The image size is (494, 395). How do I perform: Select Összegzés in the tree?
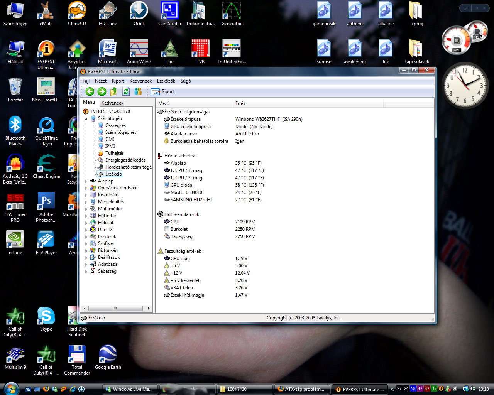[115, 125]
